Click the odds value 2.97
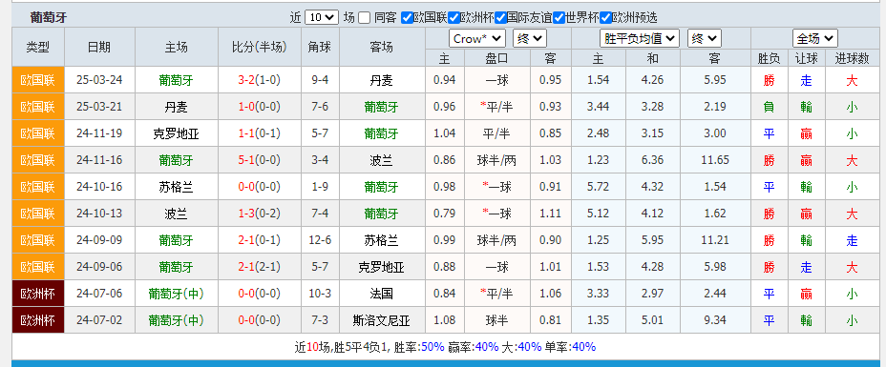Screen dimensions: 886x367 (x=653, y=294)
